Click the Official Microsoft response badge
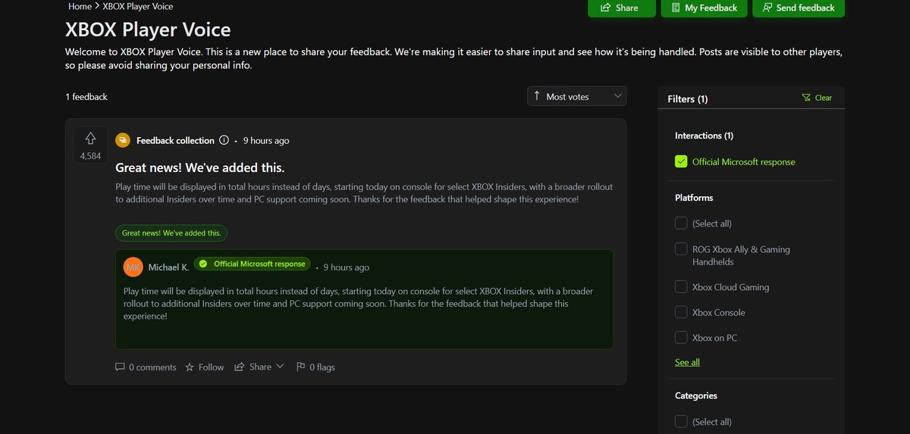 point(253,264)
